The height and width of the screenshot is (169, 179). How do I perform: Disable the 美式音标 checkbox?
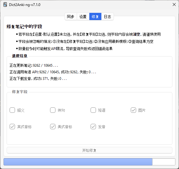click(x=53, y=127)
